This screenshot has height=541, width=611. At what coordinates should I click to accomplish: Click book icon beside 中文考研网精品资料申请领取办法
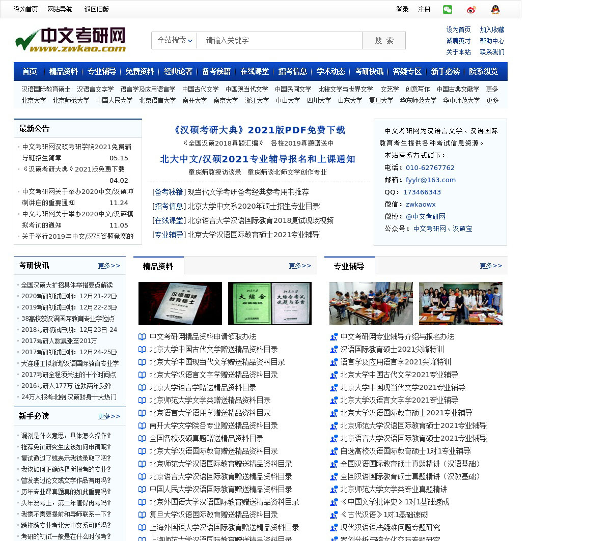click(142, 336)
